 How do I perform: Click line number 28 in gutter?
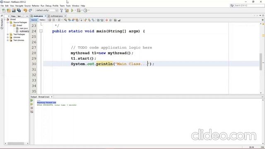pos(34,53)
